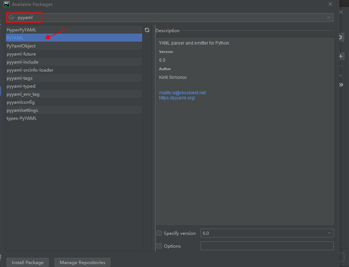Enable the Specify version checkbox
The image size is (349, 267).
pos(159,233)
